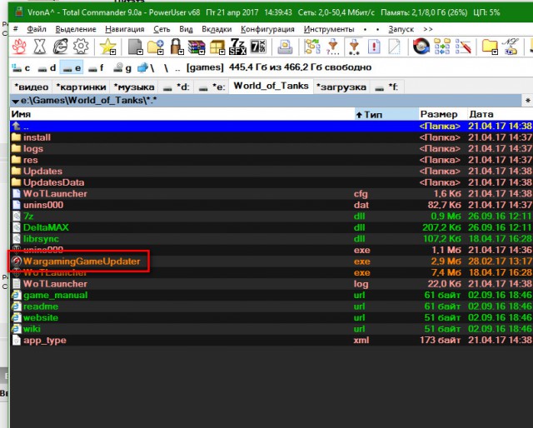Click the printer device toolbar icon
Image resolution: width=533 pixels, height=428 pixels.
285,47
